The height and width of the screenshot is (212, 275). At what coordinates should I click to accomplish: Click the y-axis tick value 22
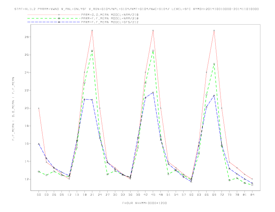coord(27,90)
